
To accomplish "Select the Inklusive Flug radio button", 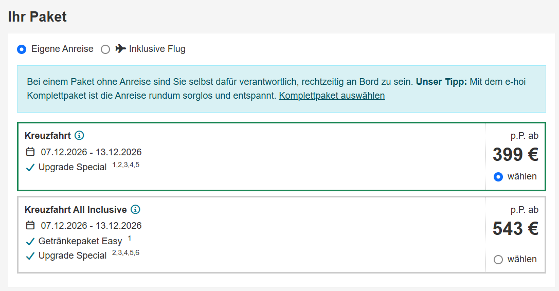I will click(105, 49).
